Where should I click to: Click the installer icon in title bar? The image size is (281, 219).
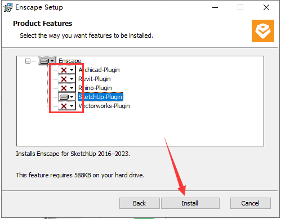(x=8, y=7)
